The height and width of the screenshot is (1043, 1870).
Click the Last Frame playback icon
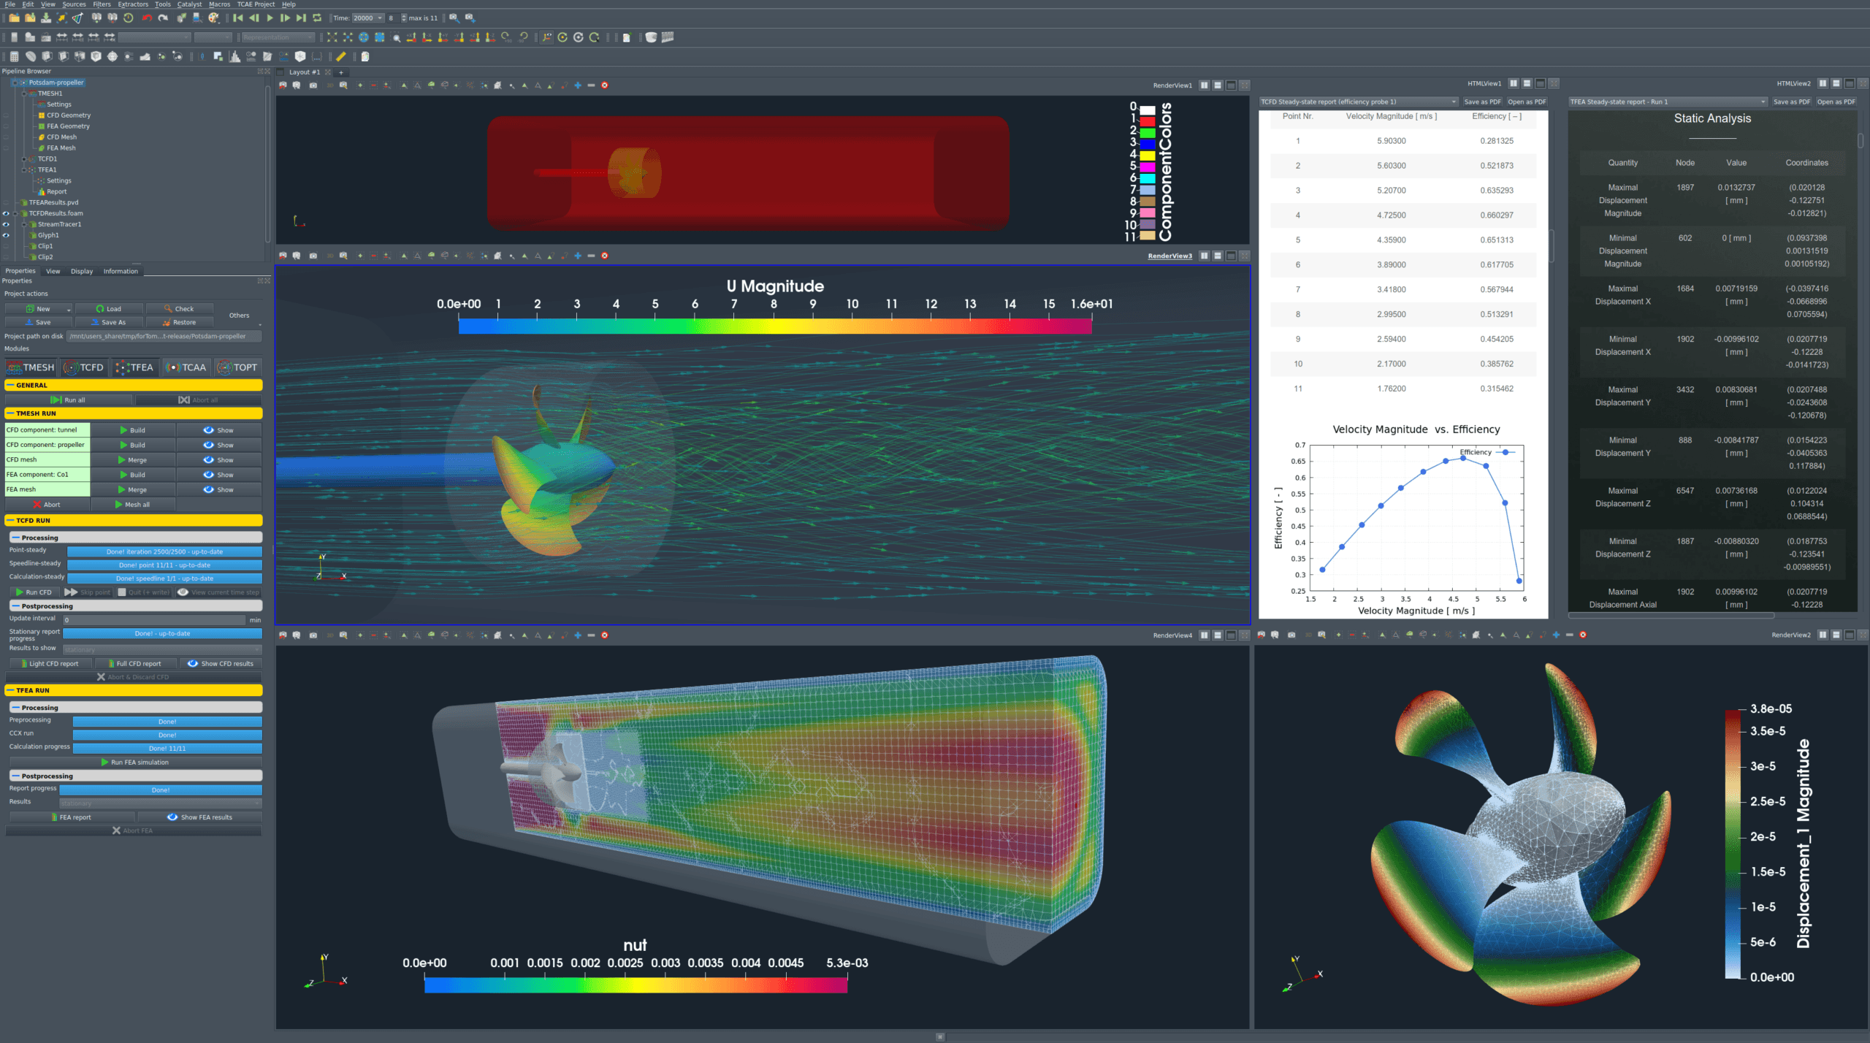301,18
